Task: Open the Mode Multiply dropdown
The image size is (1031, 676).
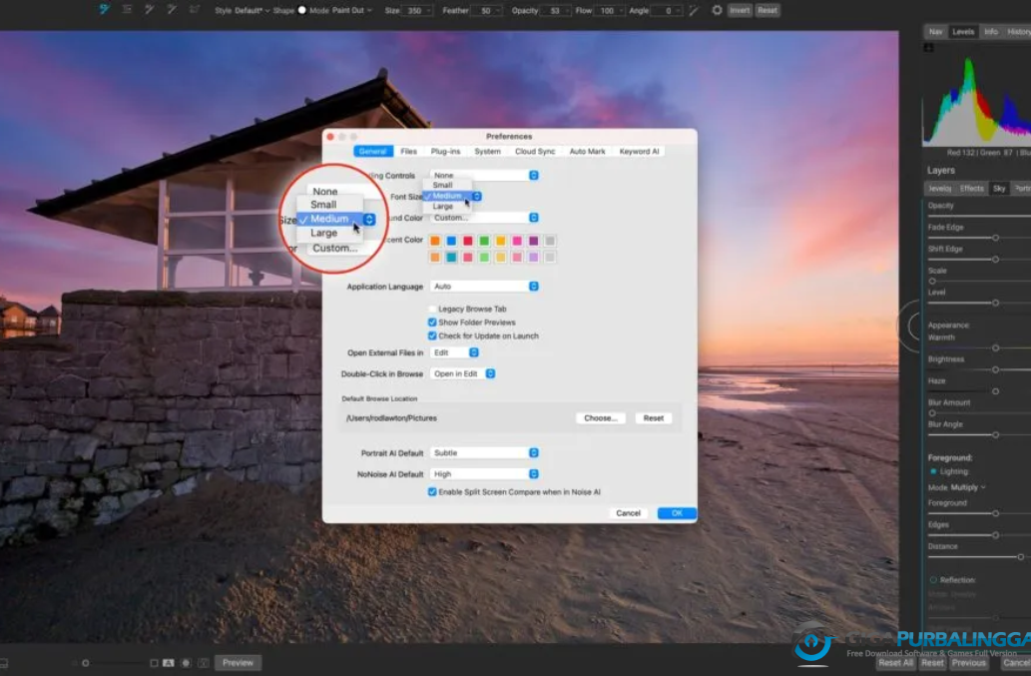Action: point(968,487)
